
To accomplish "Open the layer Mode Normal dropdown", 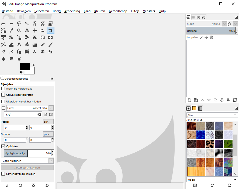I will (x=224, y=24).
